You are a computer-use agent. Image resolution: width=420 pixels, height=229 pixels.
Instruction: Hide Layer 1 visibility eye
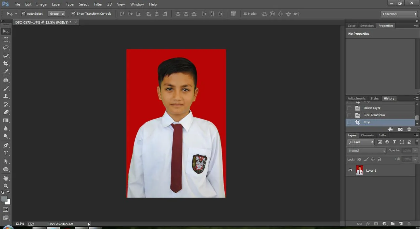click(x=350, y=170)
